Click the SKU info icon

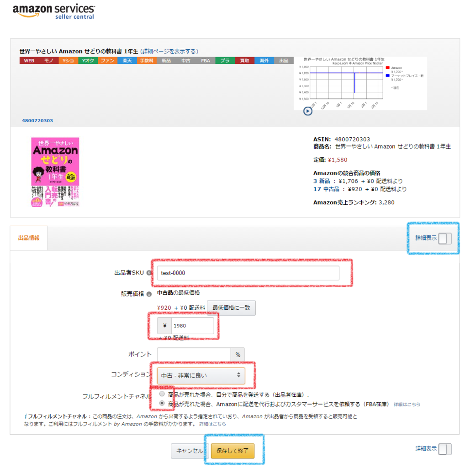[x=148, y=273]
